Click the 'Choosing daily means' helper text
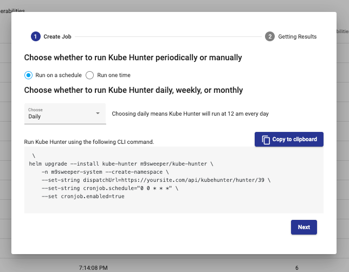 tap(190, 114)
